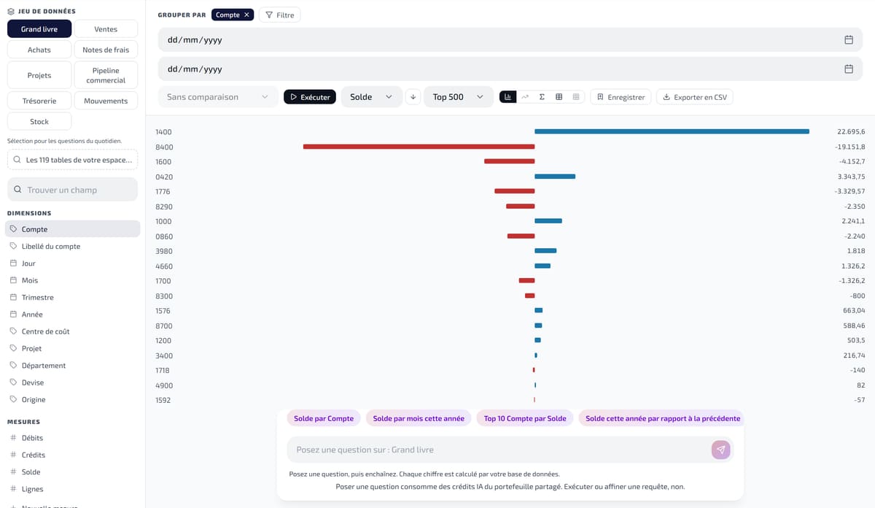Open calendar picker on second date field
875x508 pixels.
click(849, 69)
